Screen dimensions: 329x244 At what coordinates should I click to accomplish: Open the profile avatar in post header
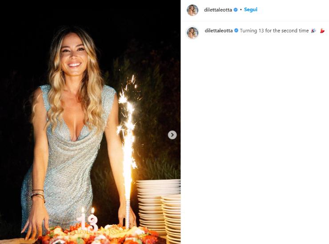(x=192, y=10)
